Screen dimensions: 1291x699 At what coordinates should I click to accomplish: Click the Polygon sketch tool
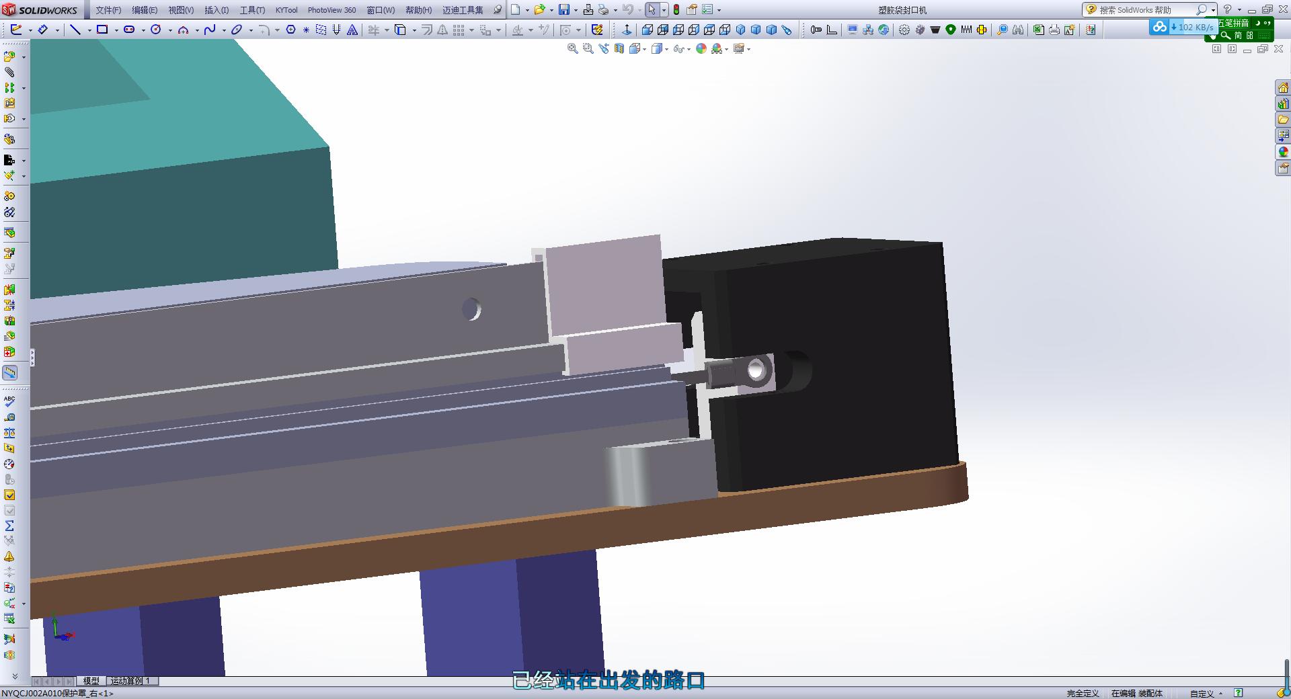[x=290, y=30]
